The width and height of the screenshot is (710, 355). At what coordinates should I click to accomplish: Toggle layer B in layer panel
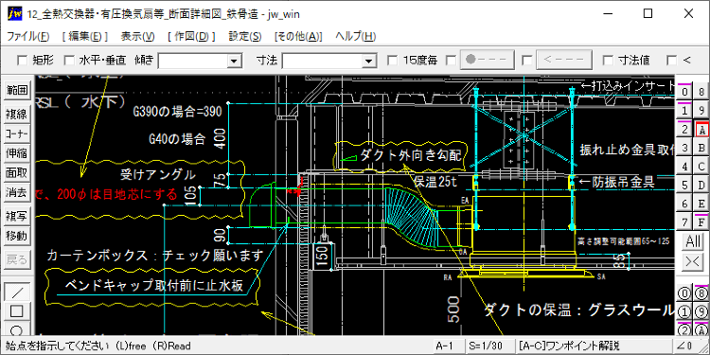701,148
